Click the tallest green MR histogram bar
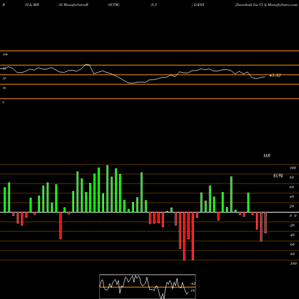 (108, 188)
